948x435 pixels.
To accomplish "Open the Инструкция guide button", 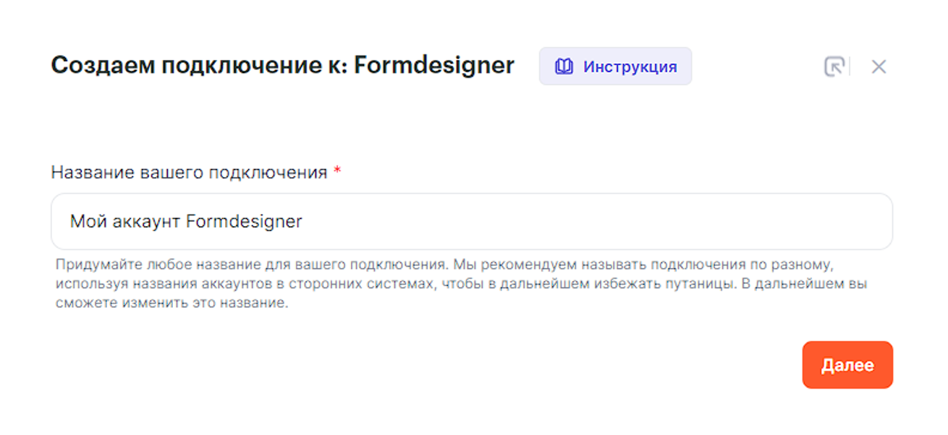I will (x=615, y=66).
